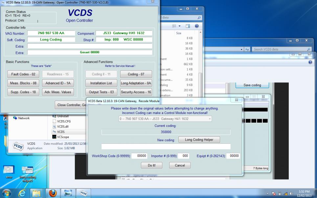
Task: Click the Importer # field
Action: (184, 156)
